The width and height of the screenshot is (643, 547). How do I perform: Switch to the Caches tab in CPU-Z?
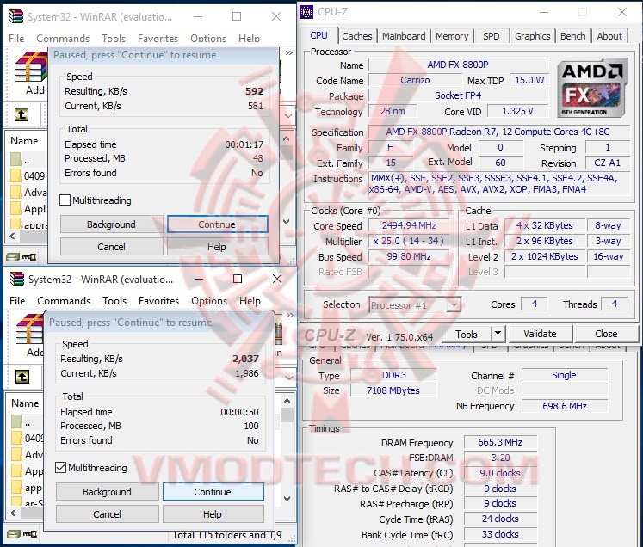click(357, 36)
